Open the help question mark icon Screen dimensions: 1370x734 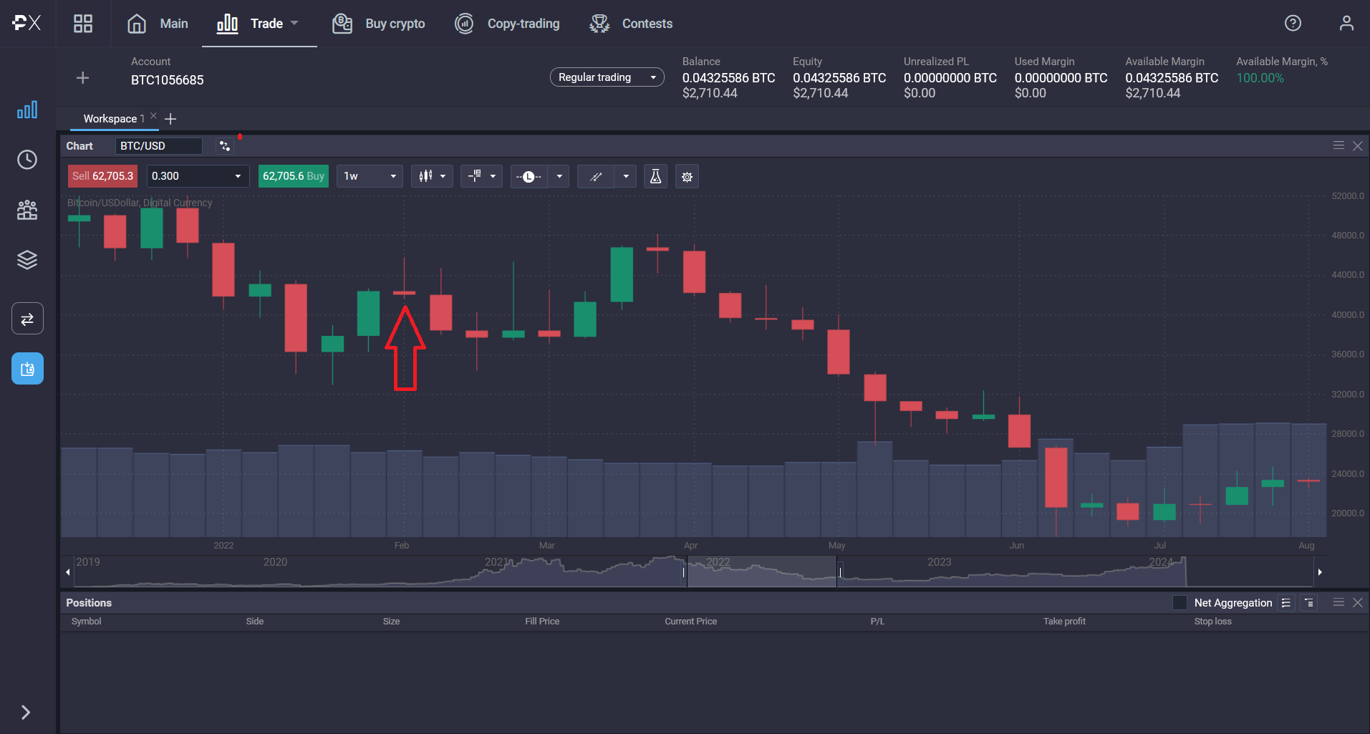(1293, 24)
